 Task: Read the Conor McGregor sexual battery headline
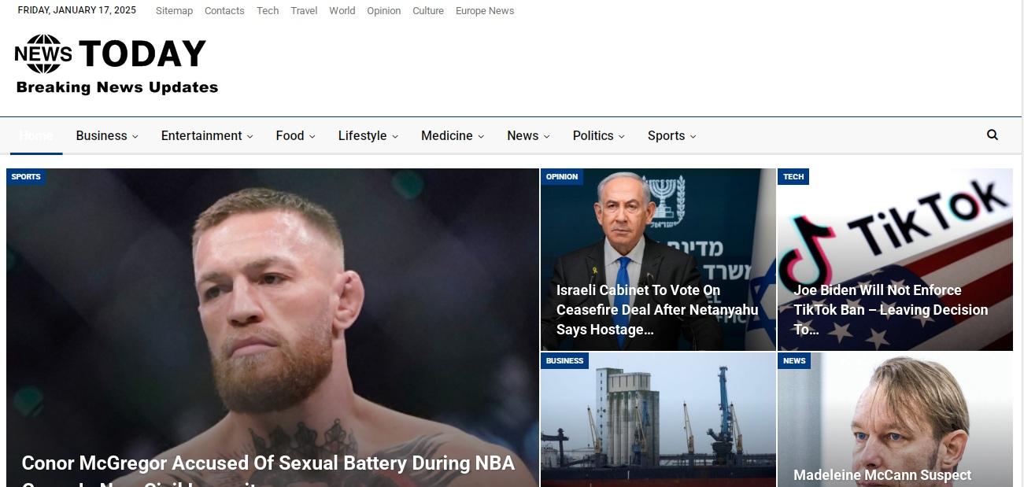(268, 472)
